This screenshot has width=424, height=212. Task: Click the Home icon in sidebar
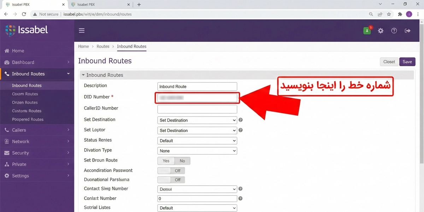7,51
